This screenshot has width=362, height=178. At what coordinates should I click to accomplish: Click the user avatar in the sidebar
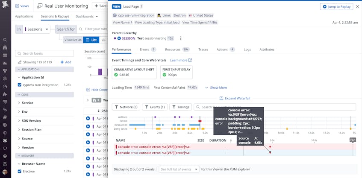(x=5, y=172)
